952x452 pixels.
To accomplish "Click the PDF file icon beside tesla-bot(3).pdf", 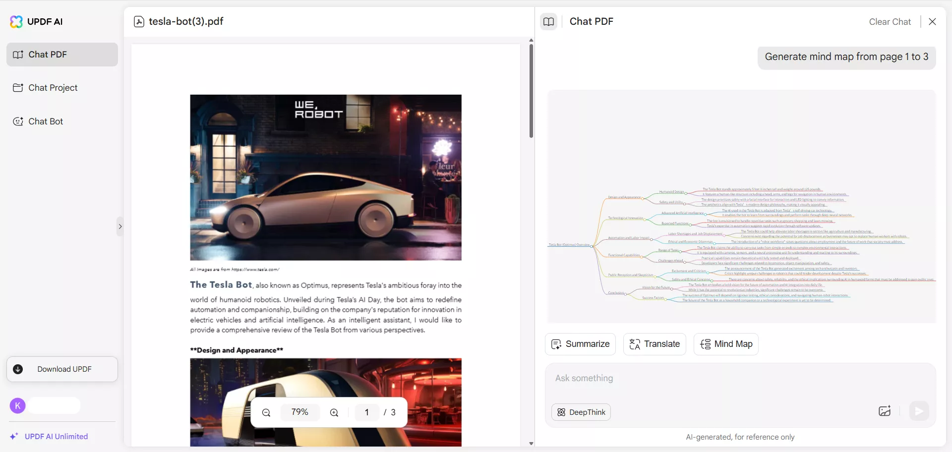I will [x=139, y=22].
